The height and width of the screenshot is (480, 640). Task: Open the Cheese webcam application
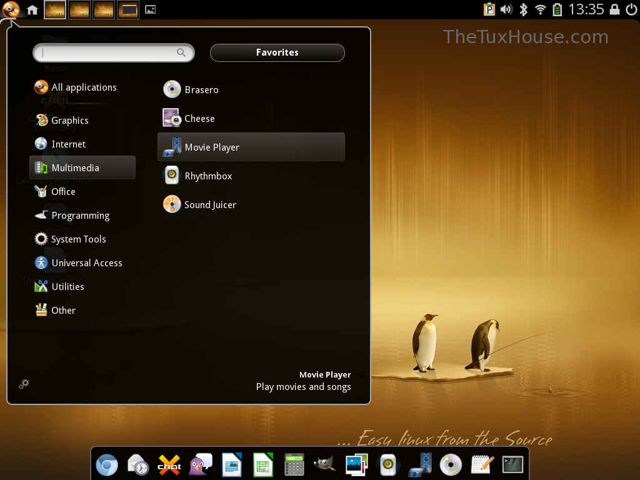pyautogui.click(x=199, y=119)
